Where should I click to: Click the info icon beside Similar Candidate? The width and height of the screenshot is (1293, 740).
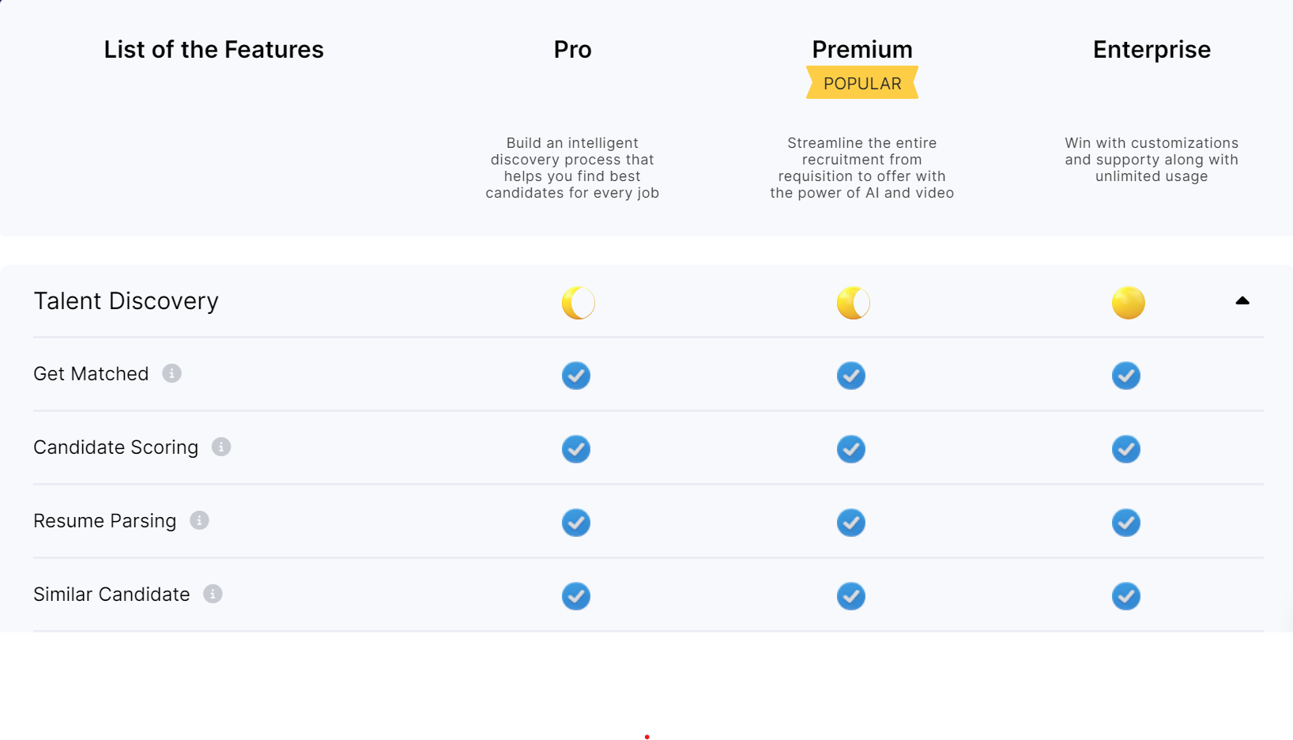[x=213, y=594]
